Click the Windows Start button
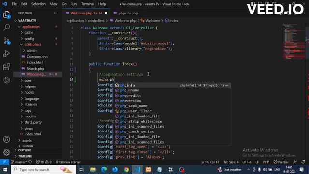 point(5,170)
